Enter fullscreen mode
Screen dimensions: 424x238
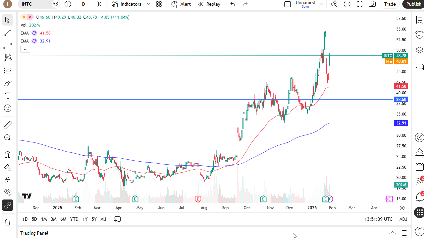tap(360, 4)
